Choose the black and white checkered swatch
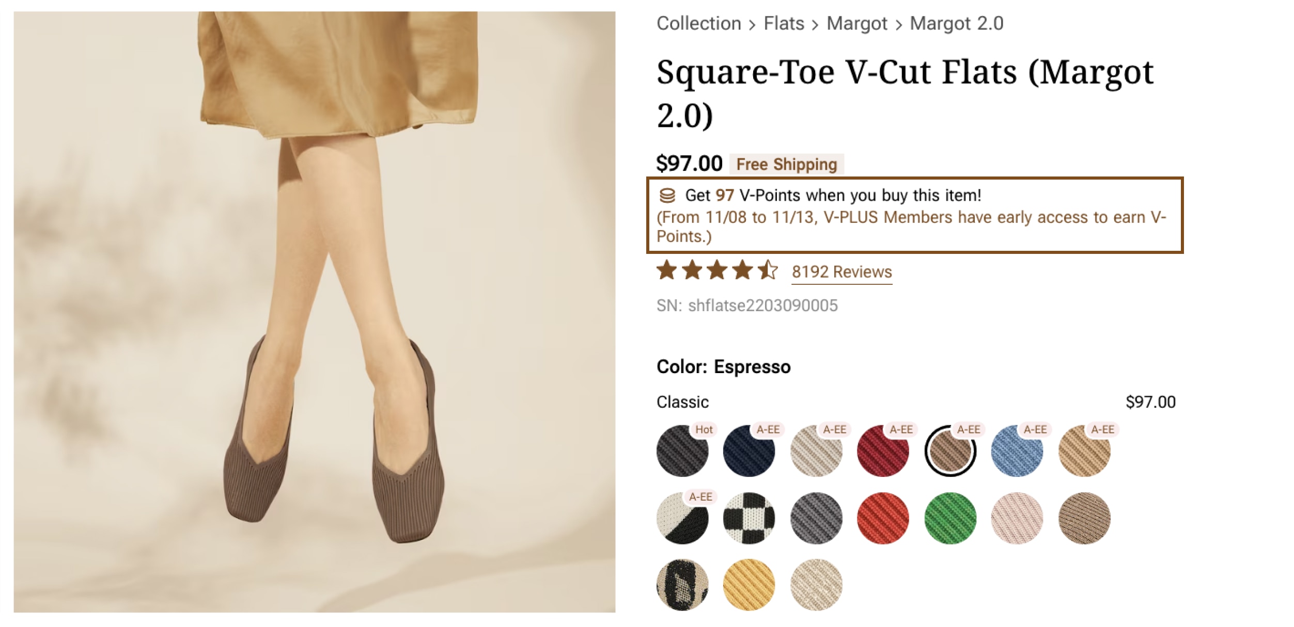Screen dimensions: 1294x627 (x=749, y=518)
